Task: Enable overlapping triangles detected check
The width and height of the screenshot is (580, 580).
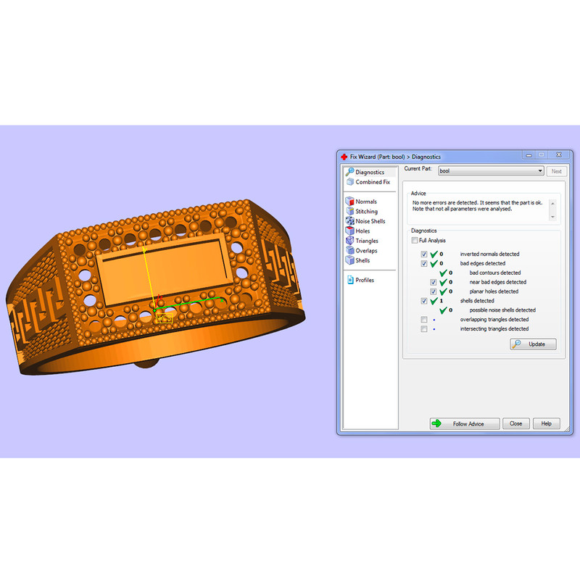Action: (424, 320)
